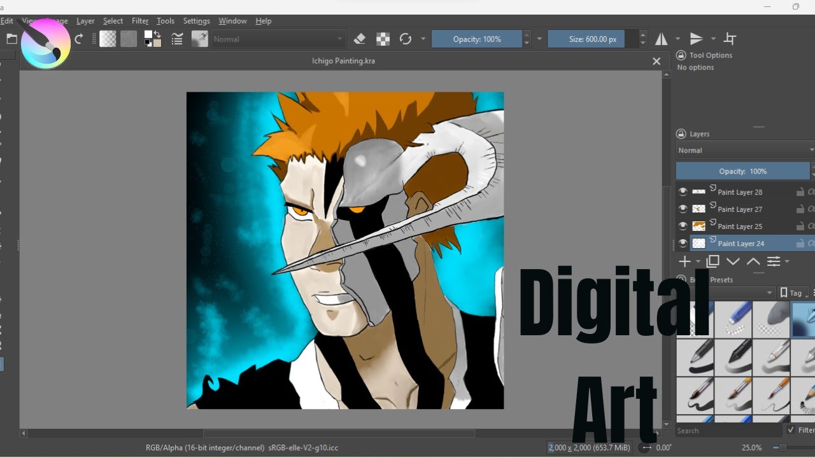815x458 pixels.
Task: Hide Paint Layer 27 with eye icon
Action: (x=683, y=209)
